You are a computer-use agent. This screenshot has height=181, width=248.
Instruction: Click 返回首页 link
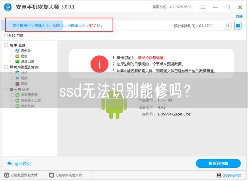click(x=23, y=164)
